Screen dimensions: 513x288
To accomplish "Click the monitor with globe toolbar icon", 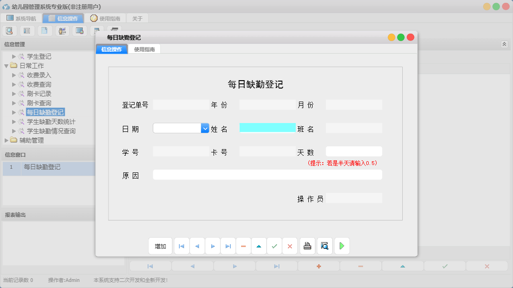I will pyautogui.click(x=79, y=30).
